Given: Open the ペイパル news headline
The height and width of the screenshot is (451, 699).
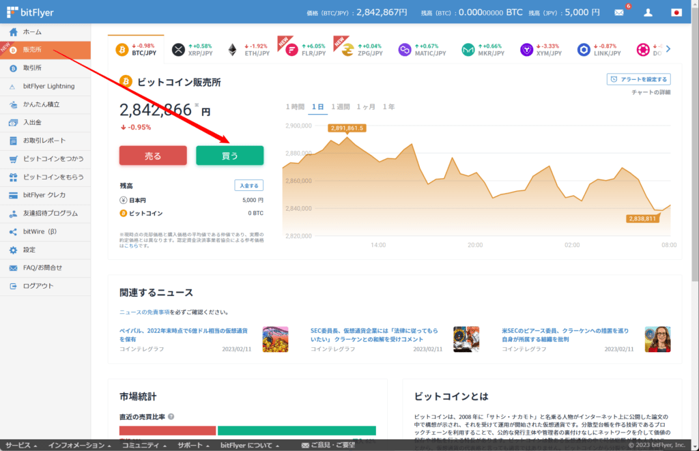Looking at the screenshot, I should tap(183, 335).
